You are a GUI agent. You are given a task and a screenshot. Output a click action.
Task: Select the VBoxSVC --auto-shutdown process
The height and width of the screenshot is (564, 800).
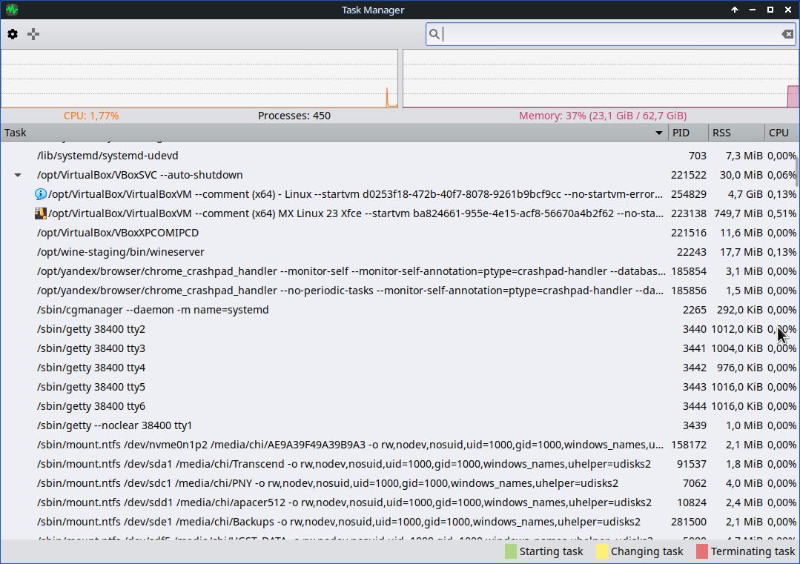click(x=398, y=175)
